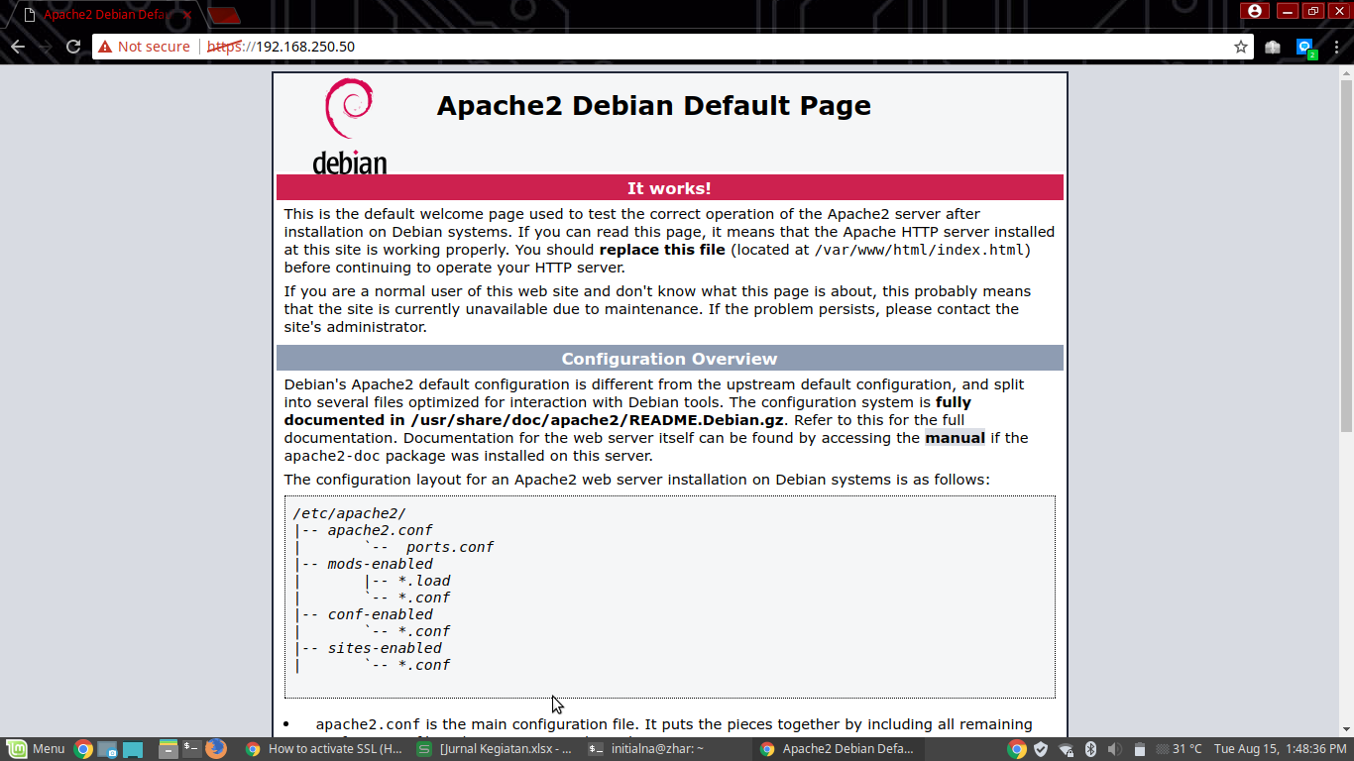Image resolution: width=1354 pixels, height=761 pixels.
Task: Click the forward navigation arrow
Action: (x=44, y=46)
